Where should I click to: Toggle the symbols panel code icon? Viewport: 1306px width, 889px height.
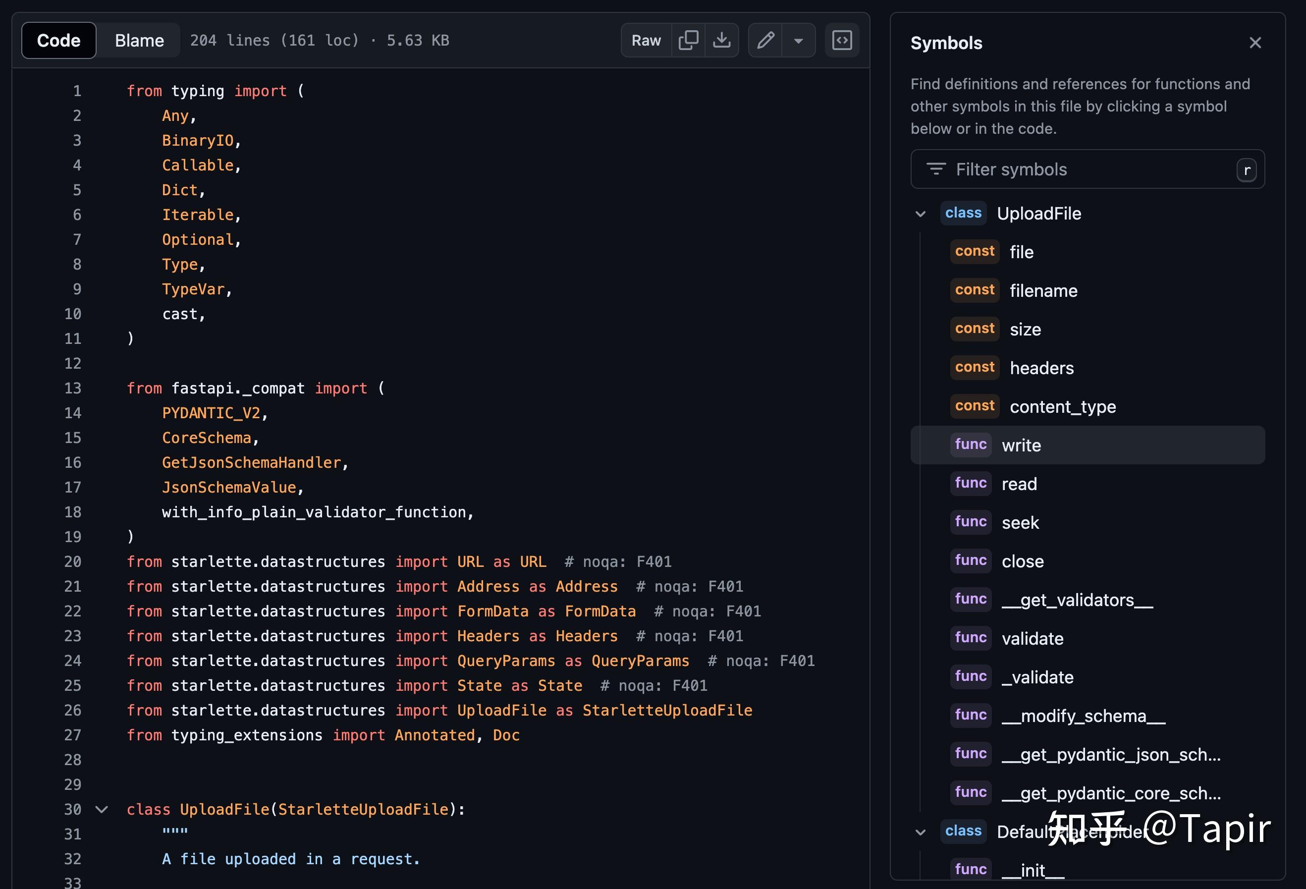click(841, 41)
